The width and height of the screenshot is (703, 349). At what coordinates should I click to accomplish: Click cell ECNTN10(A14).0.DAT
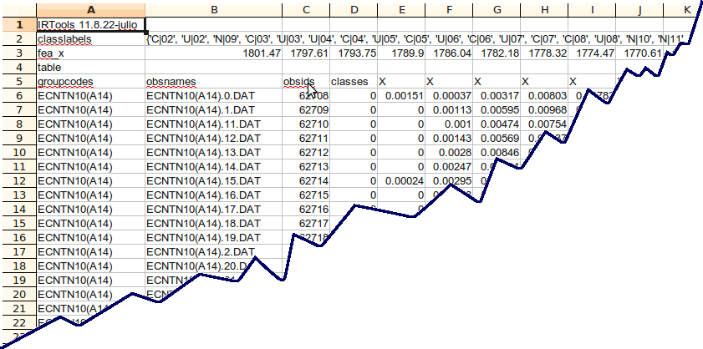click(x=214, y=96)
